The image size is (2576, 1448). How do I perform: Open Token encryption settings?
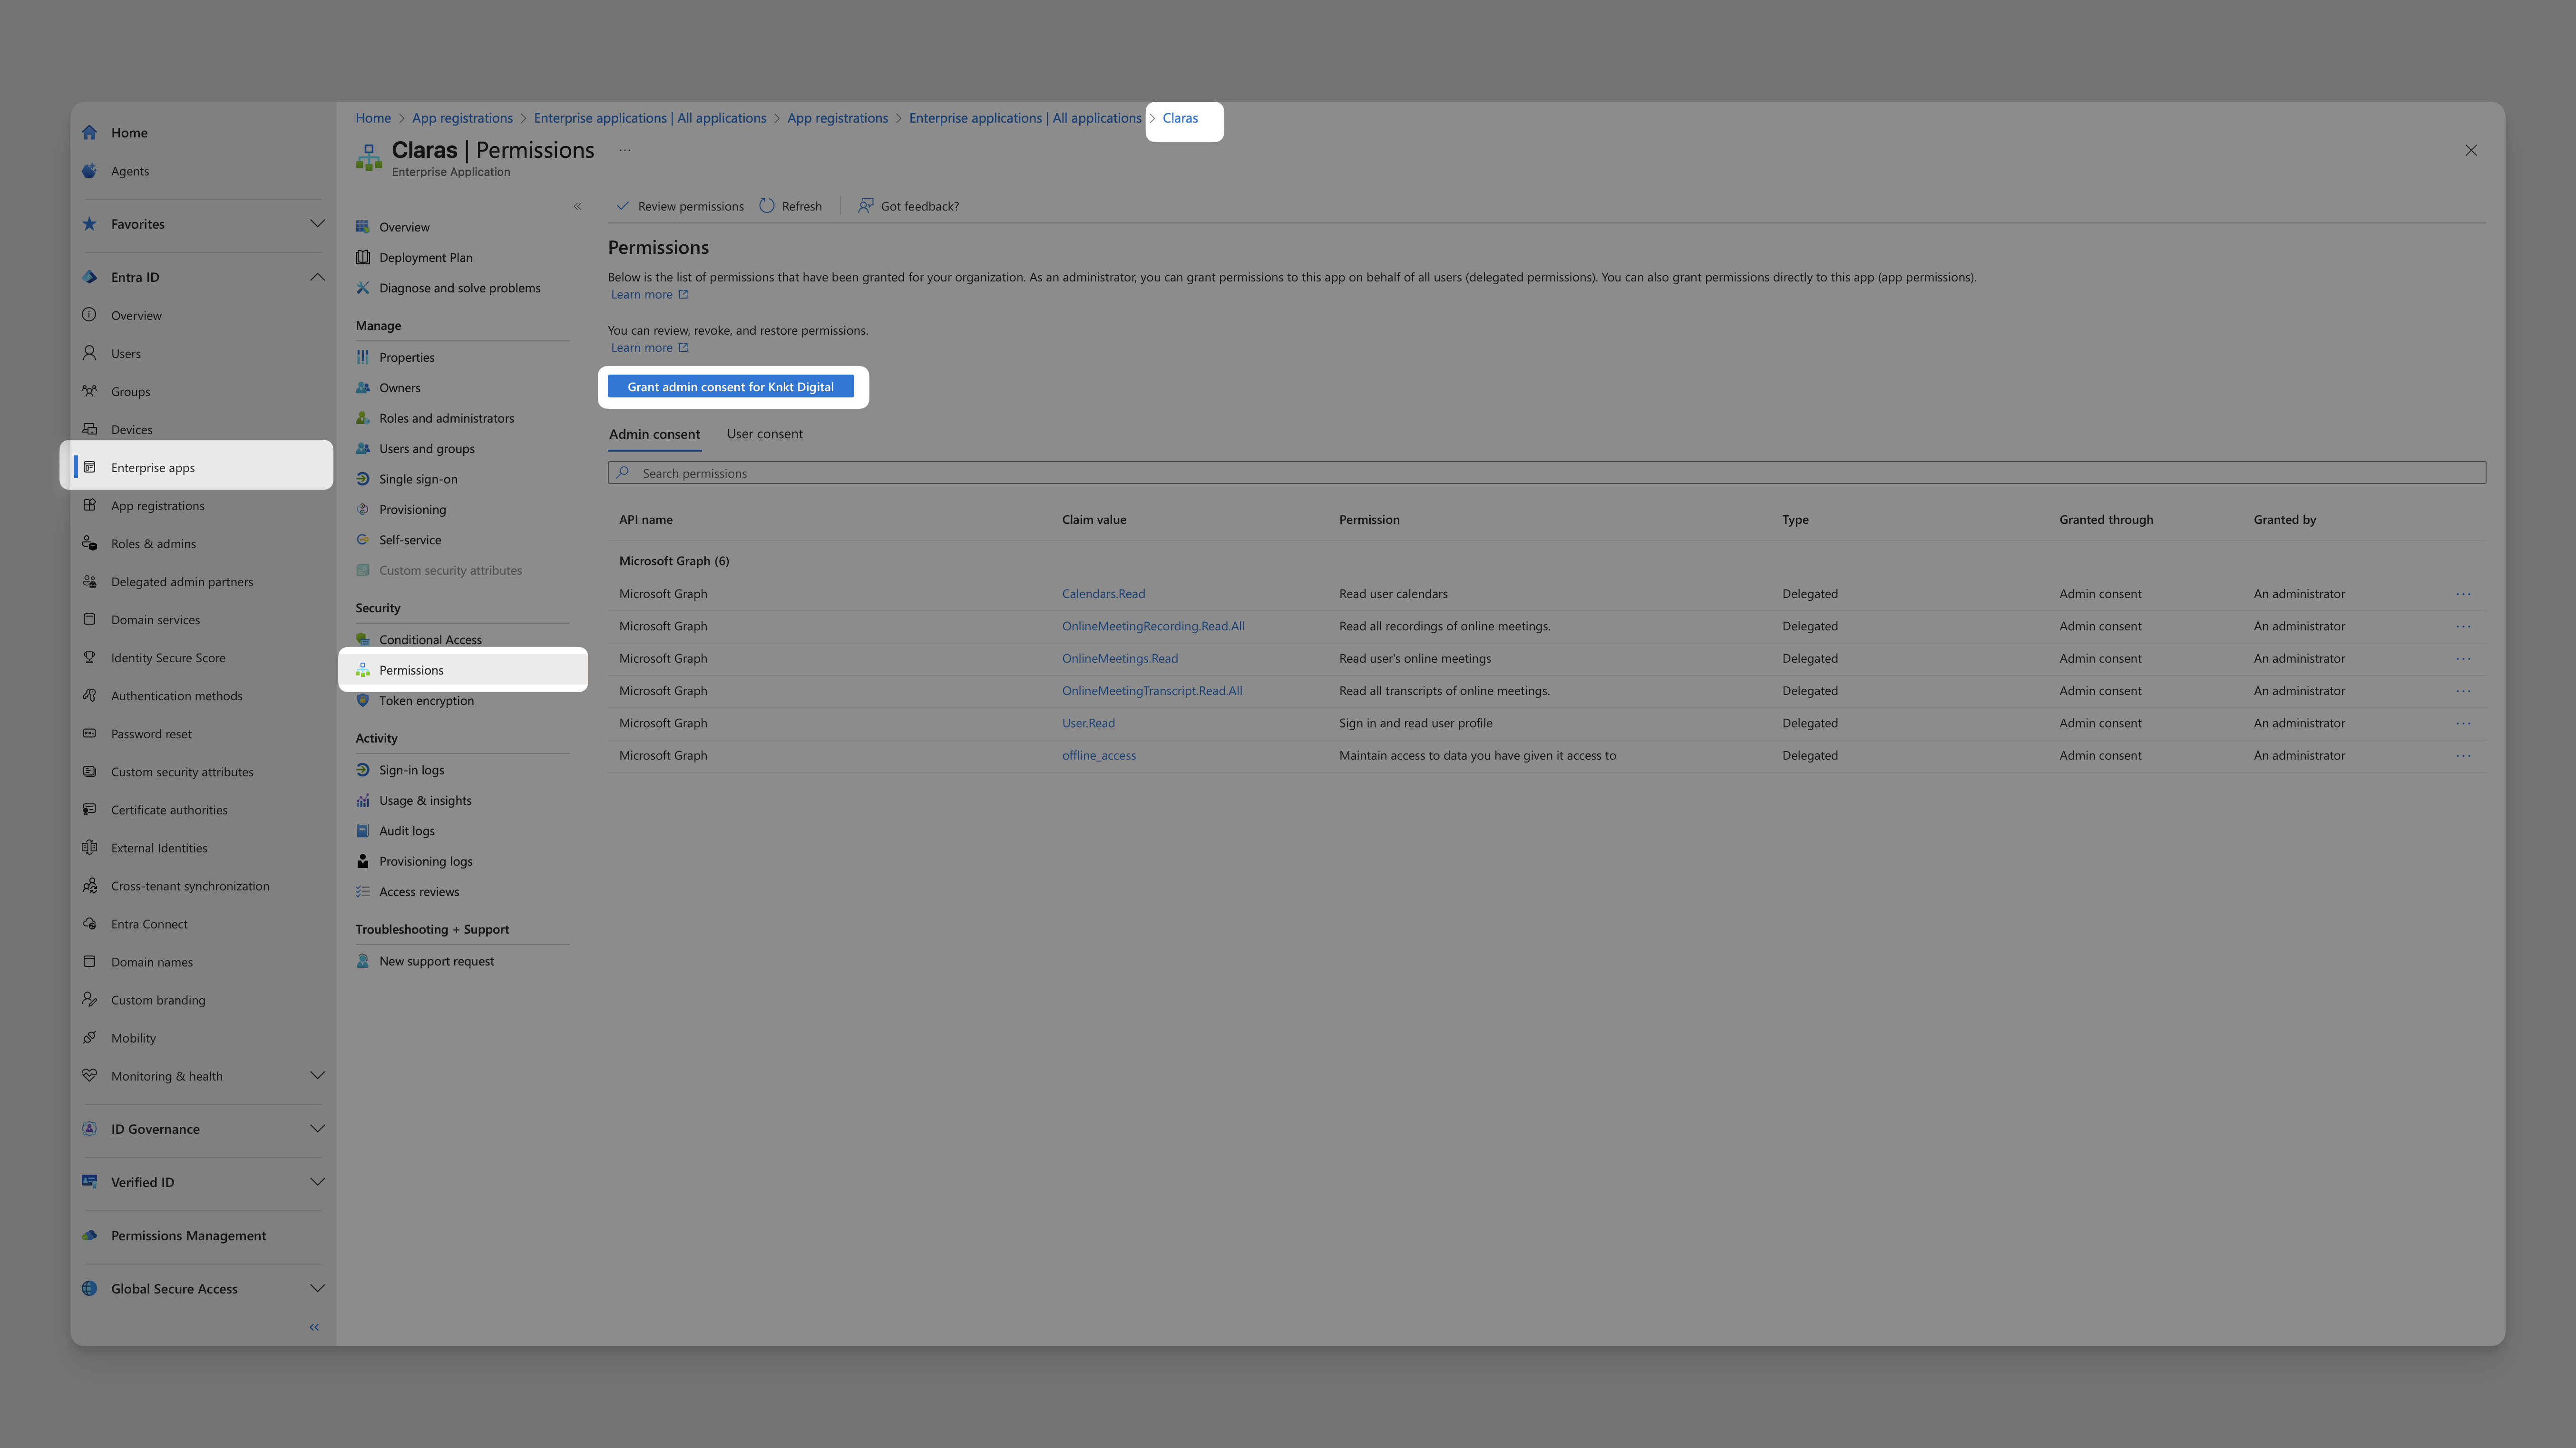click(x=426, y=701)
